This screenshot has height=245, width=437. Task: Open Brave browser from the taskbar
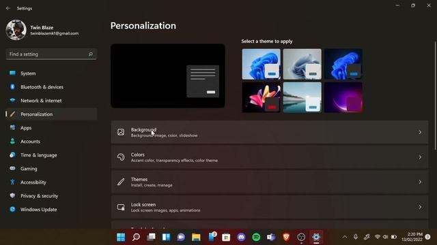coord(286,238)
